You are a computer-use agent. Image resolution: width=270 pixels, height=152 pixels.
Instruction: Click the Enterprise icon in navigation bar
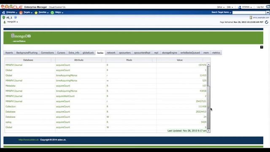(4, 12)
